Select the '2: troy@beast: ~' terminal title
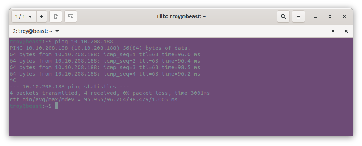Screen dimensions: 362x146 pos(33,31)
